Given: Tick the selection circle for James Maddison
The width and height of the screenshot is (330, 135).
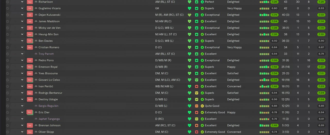Looking at the screenshot, I should (7, 21).
